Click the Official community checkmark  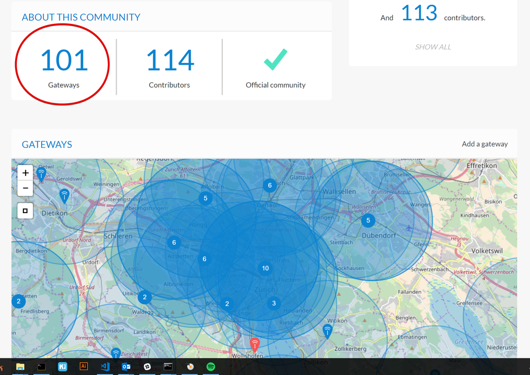pos(275,60)
